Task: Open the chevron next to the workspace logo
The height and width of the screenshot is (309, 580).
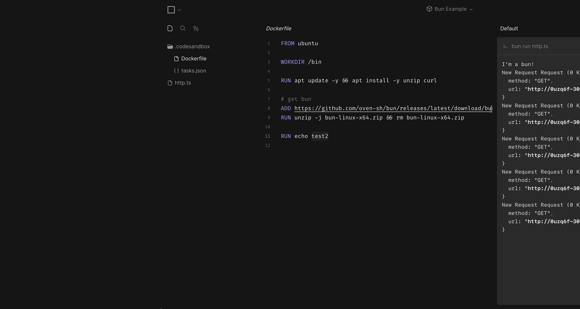Action: tap(179, 10)
